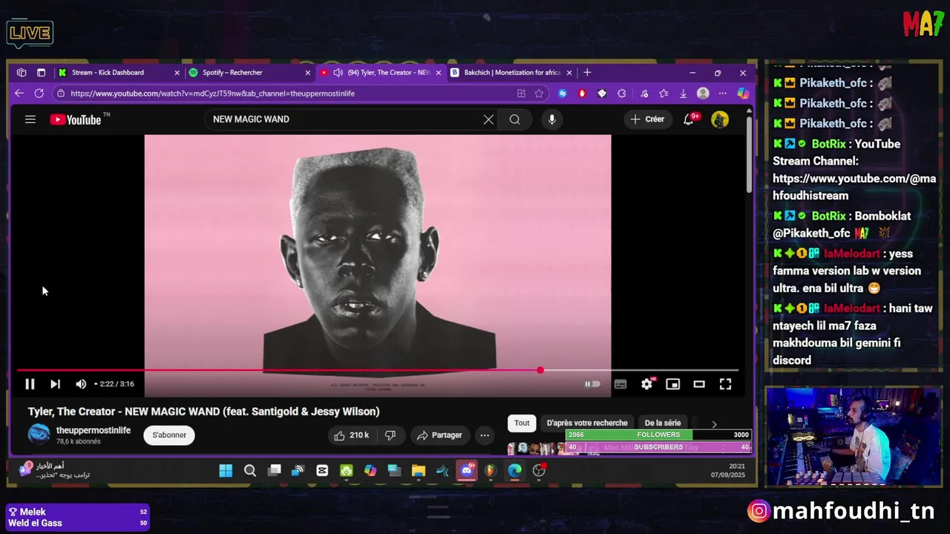Add page to favorites star
This screenshot has height=534, width=950.
[x=540, y=93]
